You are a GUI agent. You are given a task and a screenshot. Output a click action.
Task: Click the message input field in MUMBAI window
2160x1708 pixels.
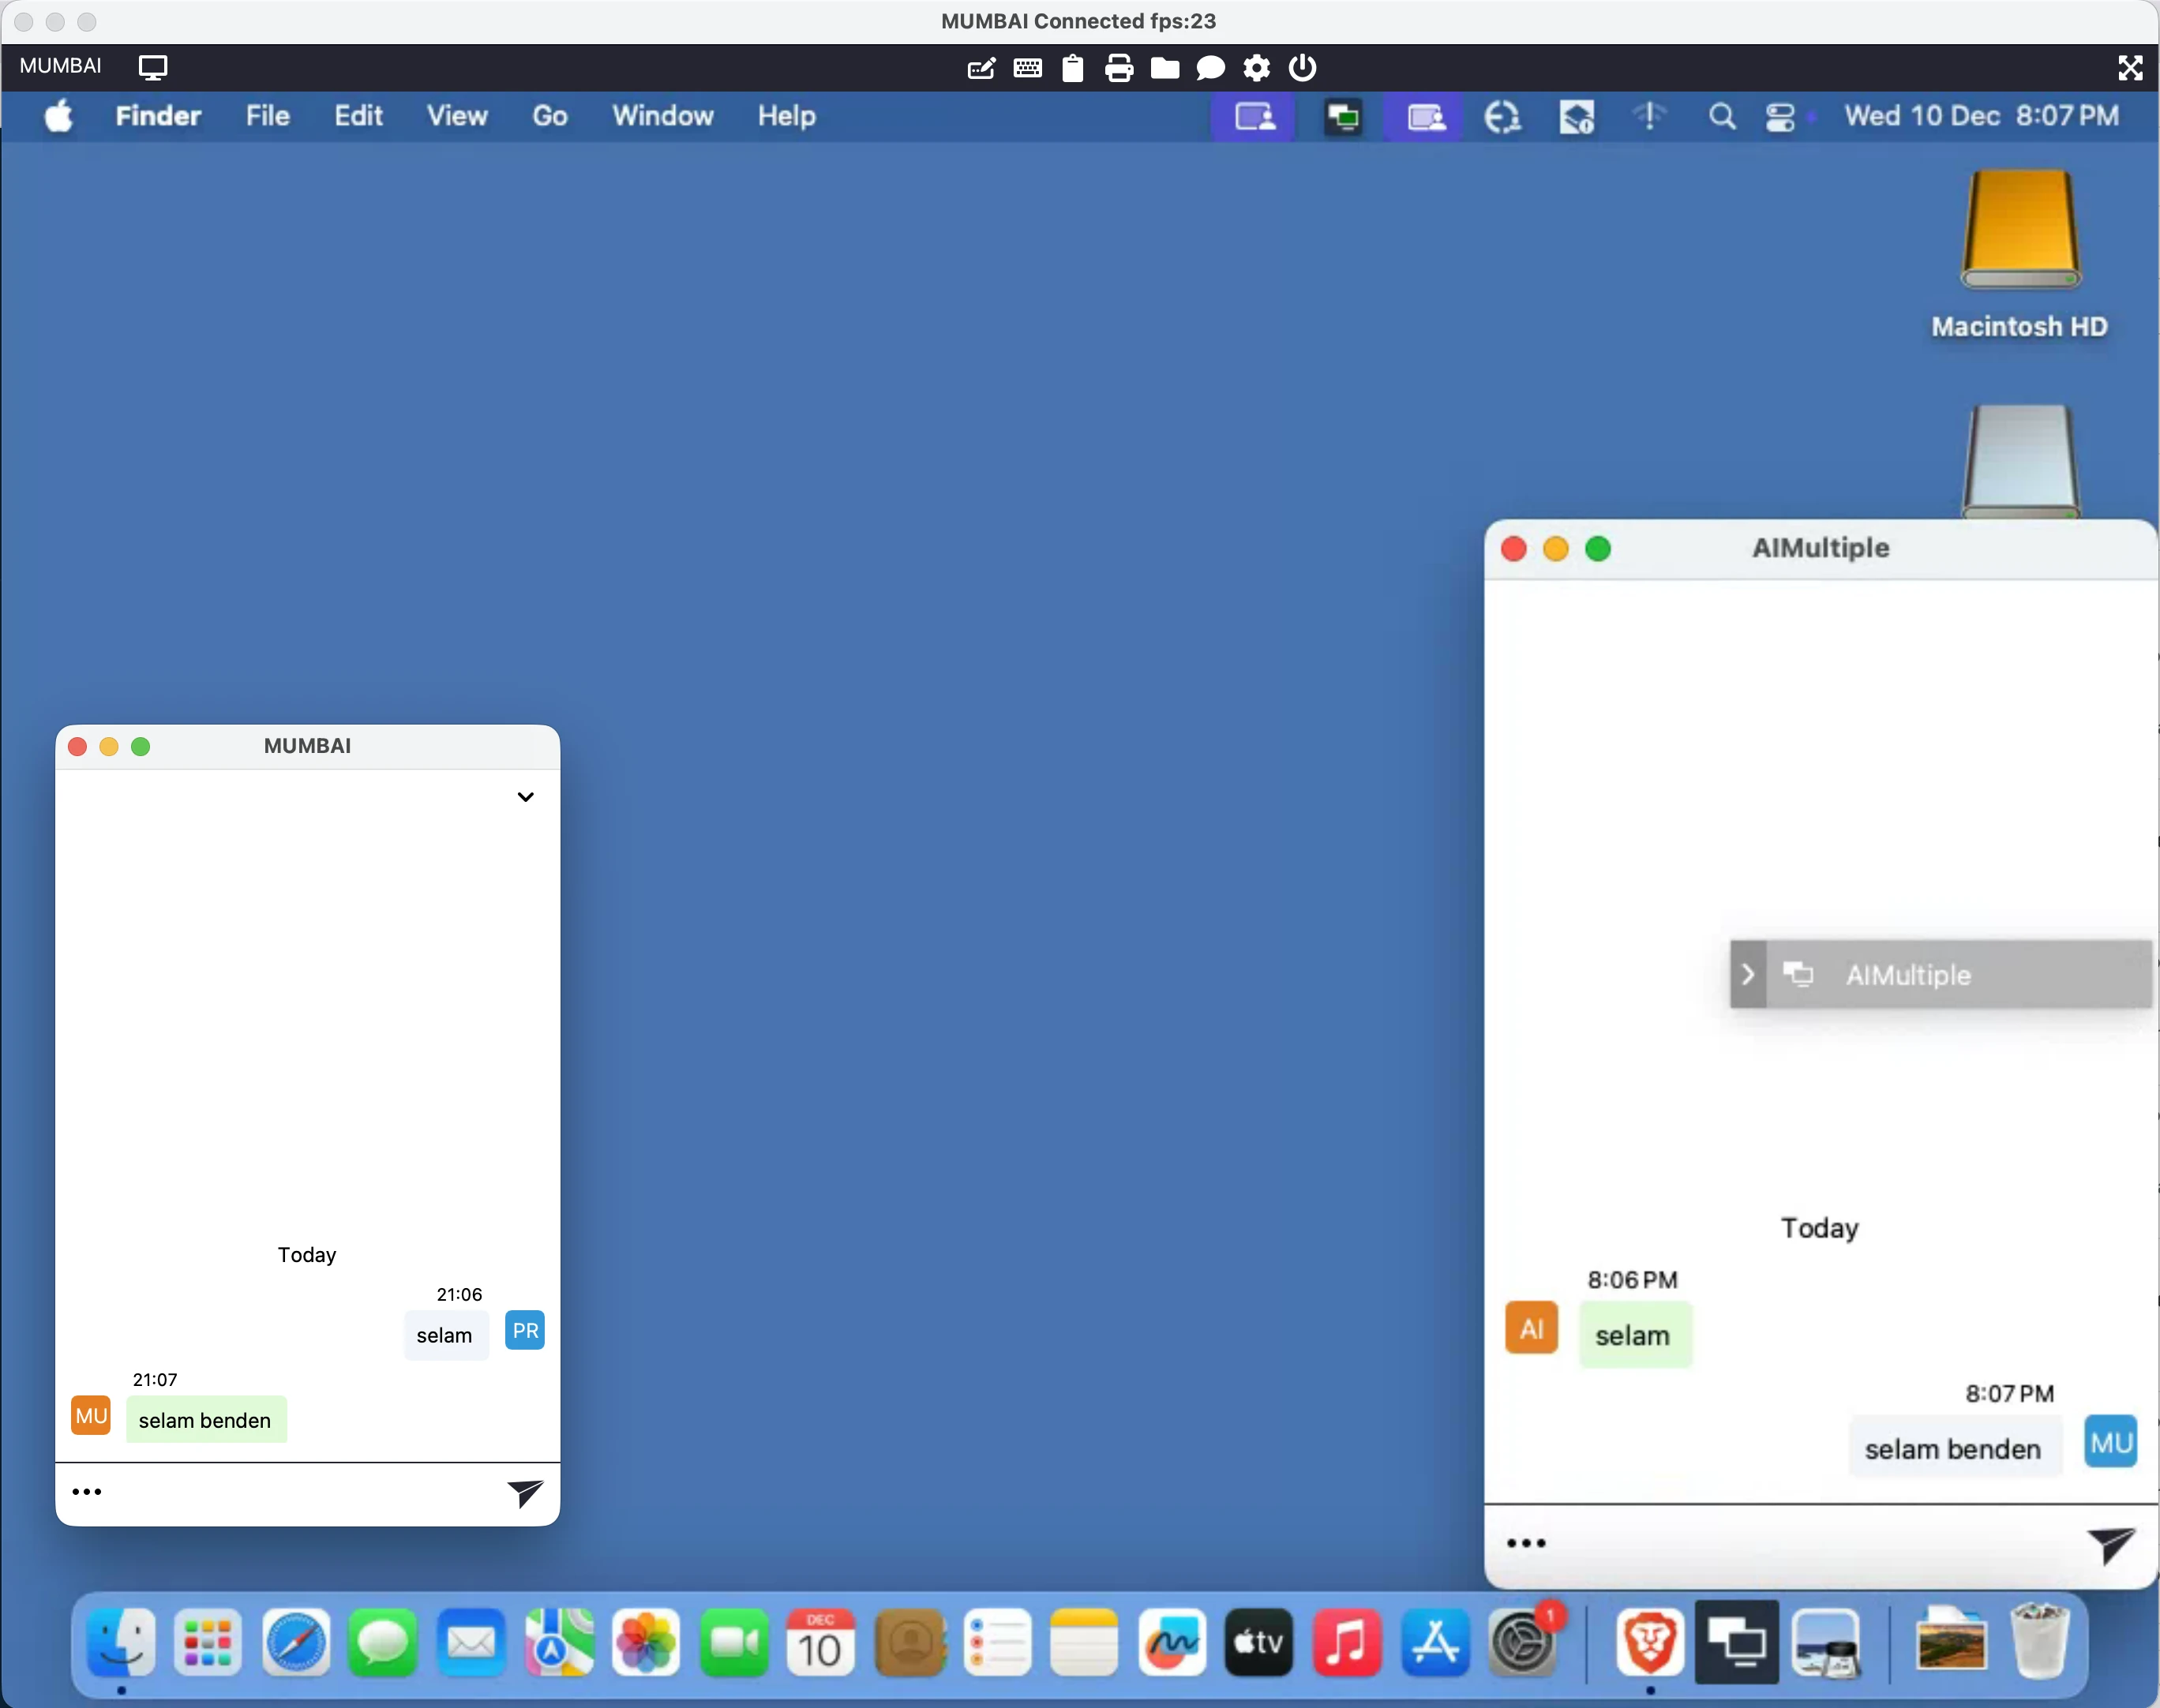coord(305,1493)
